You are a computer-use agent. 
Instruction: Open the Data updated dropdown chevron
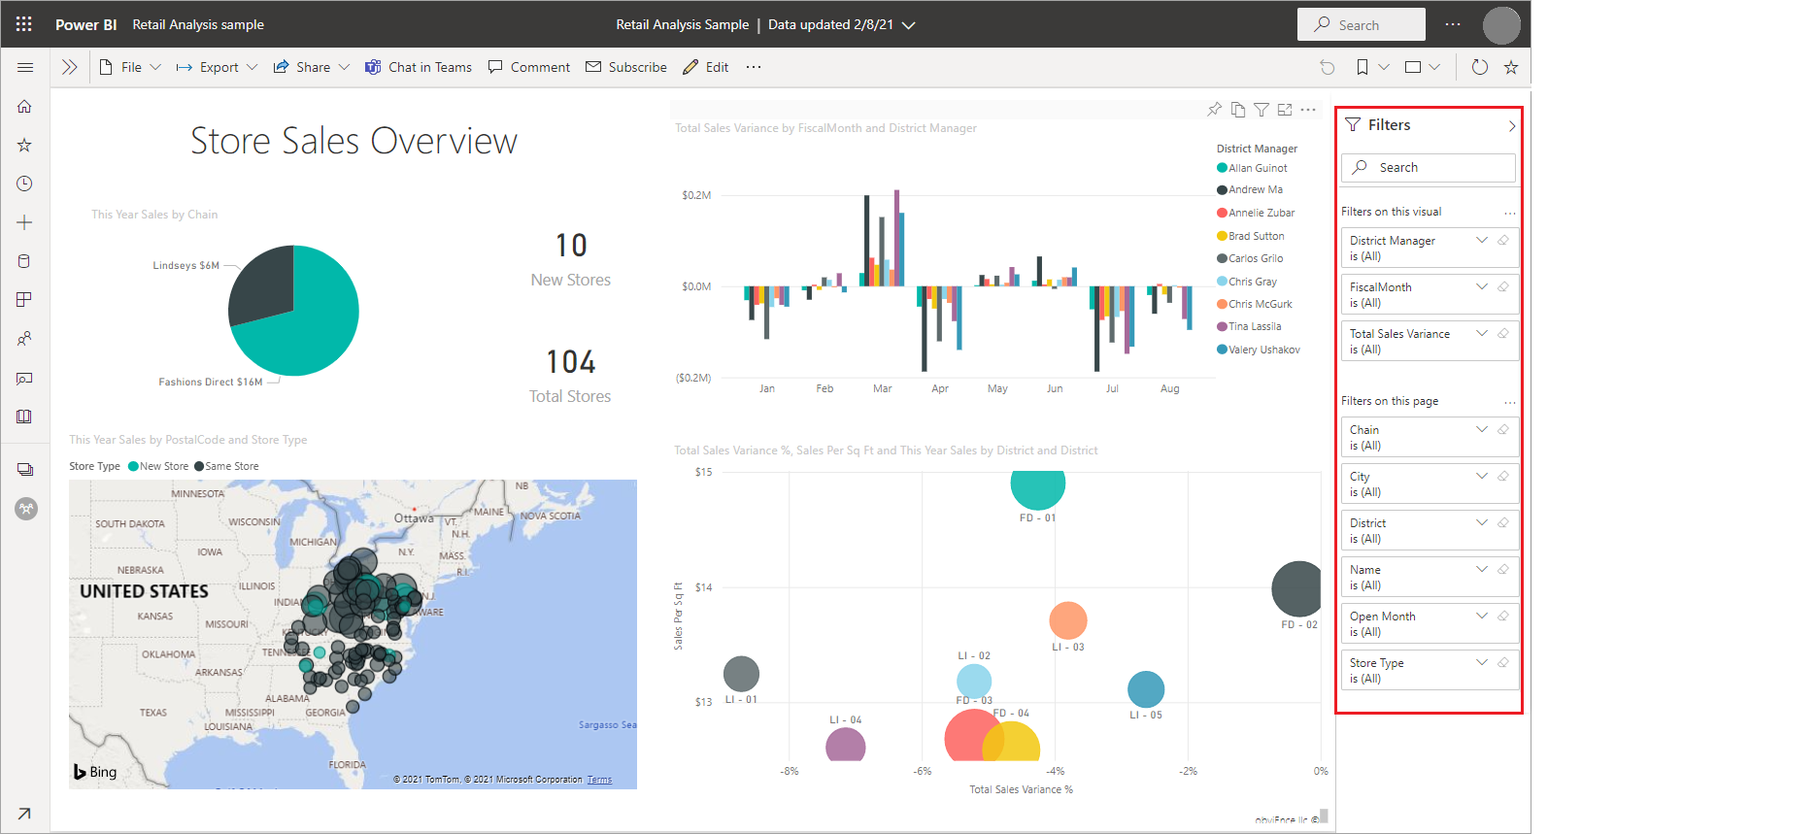tap(909, 25)
